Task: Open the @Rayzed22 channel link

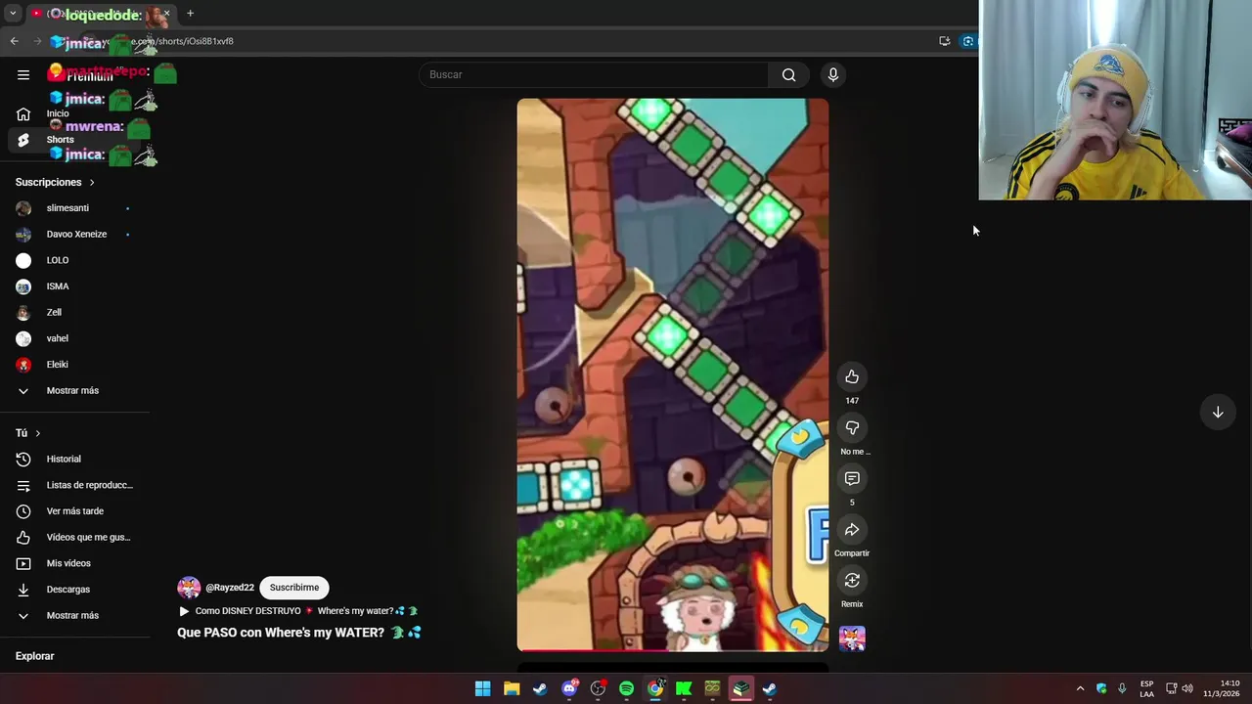Action: click(230, 588)
